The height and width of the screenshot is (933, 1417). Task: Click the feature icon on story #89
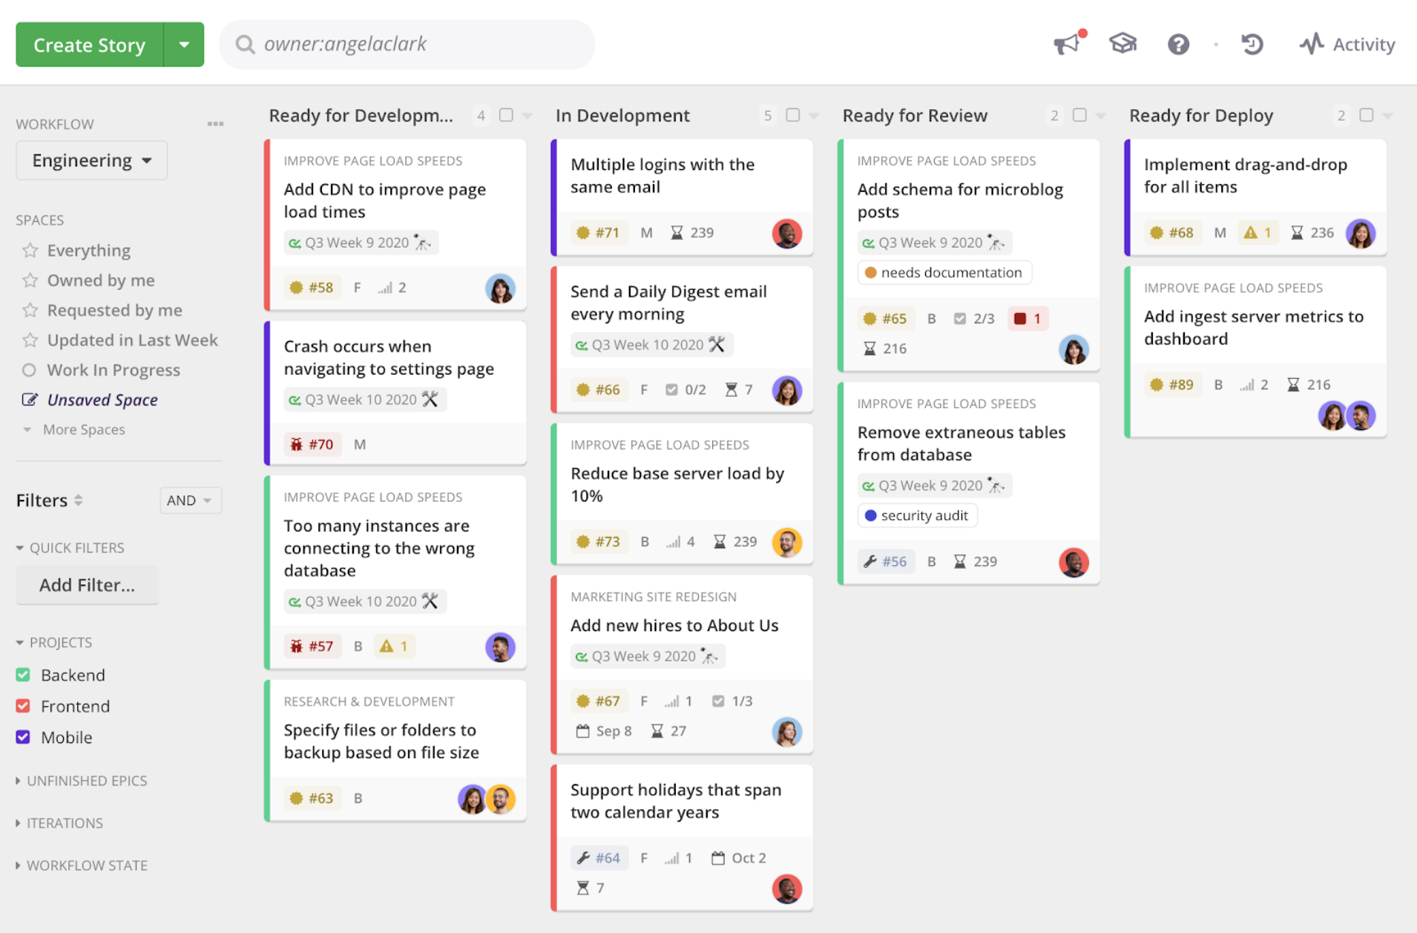(x=1157, y=385)
